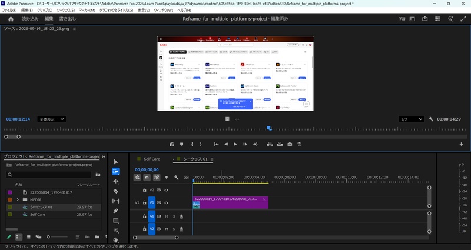
Task: Select the Slip tool
Action: 115,201
